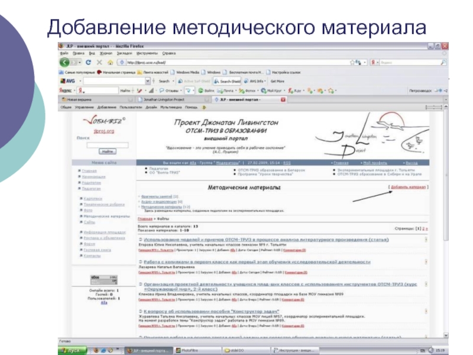Go to page 2 of the materials
Screen dimensions: 473x355
click(423, 229)
